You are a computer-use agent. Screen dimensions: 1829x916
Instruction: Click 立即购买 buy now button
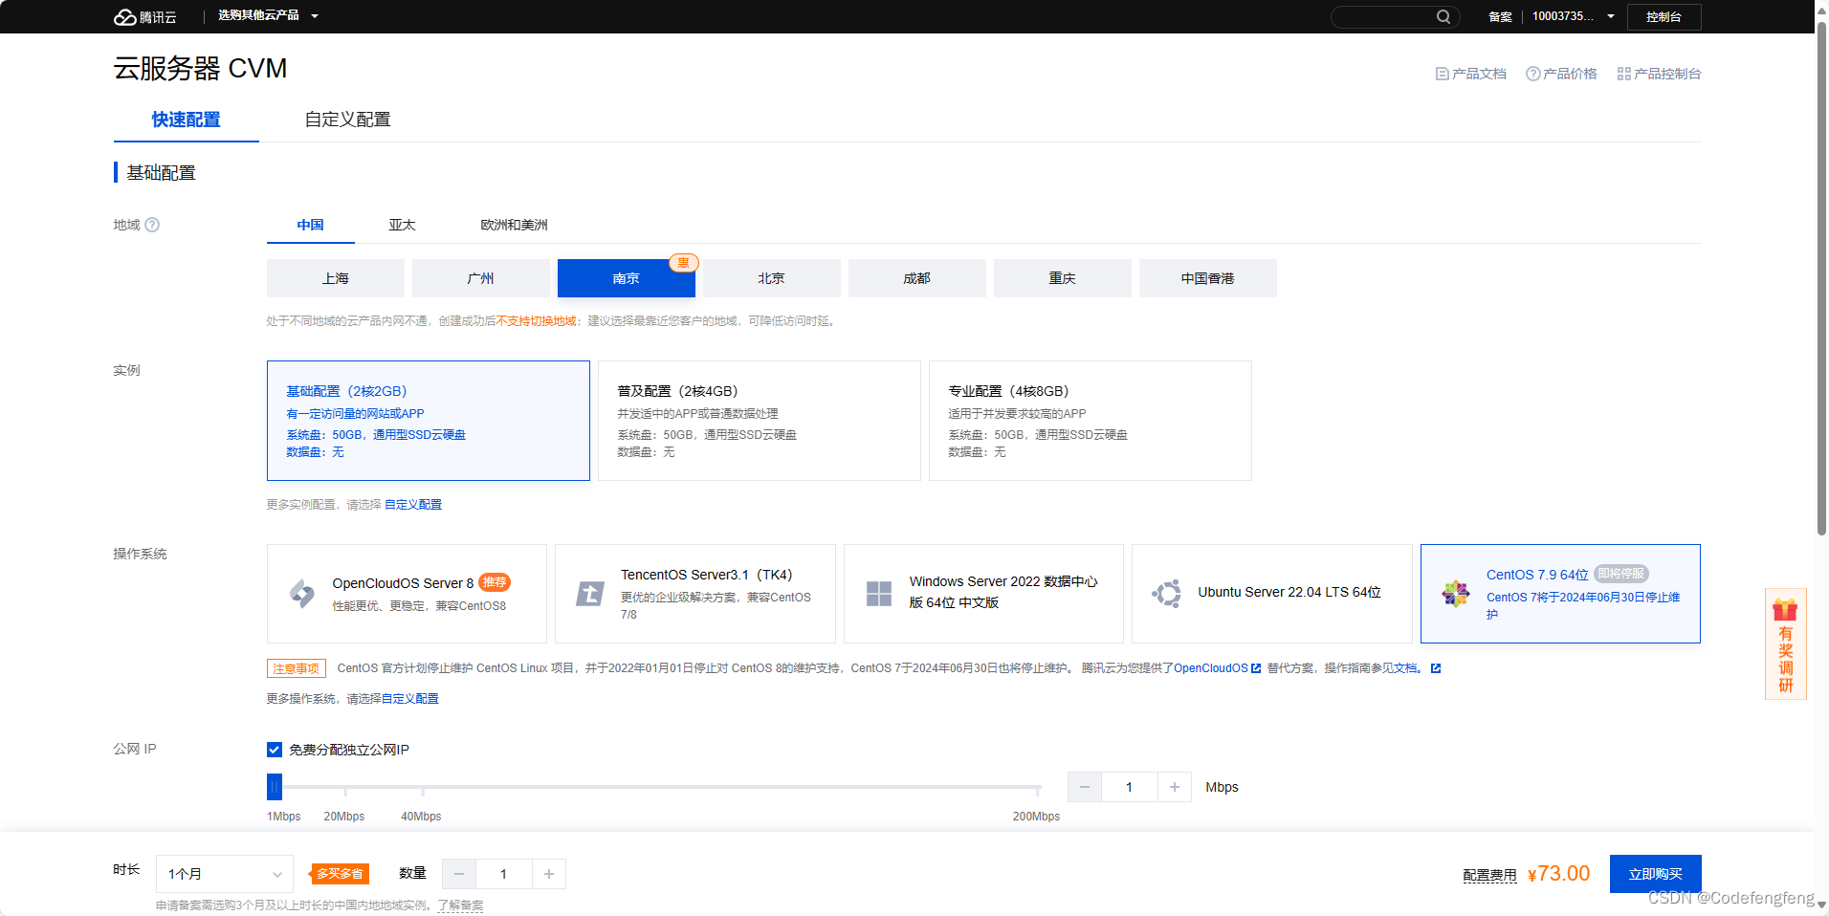pos(1656,874)
